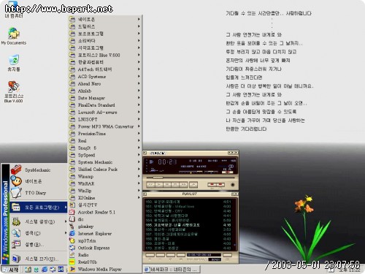Click Internet Explorer quick launch icon

click(x=45, y=270)
